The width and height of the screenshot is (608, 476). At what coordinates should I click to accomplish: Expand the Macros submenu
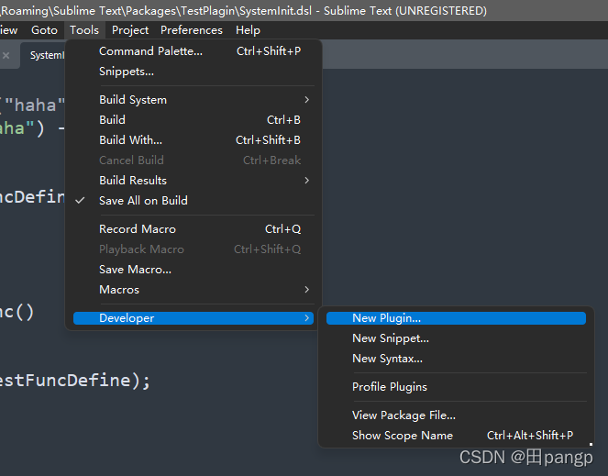pyautogui.click(x=193, y=290)
